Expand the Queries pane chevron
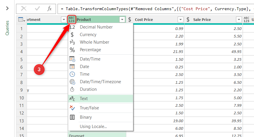 (7, 8)
